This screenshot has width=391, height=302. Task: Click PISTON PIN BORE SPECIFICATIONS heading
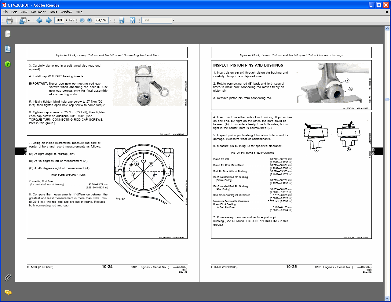[x=253, y=153]
